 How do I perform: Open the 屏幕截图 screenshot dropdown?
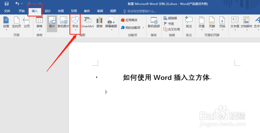pyautogui.click(x=111, y=23)
